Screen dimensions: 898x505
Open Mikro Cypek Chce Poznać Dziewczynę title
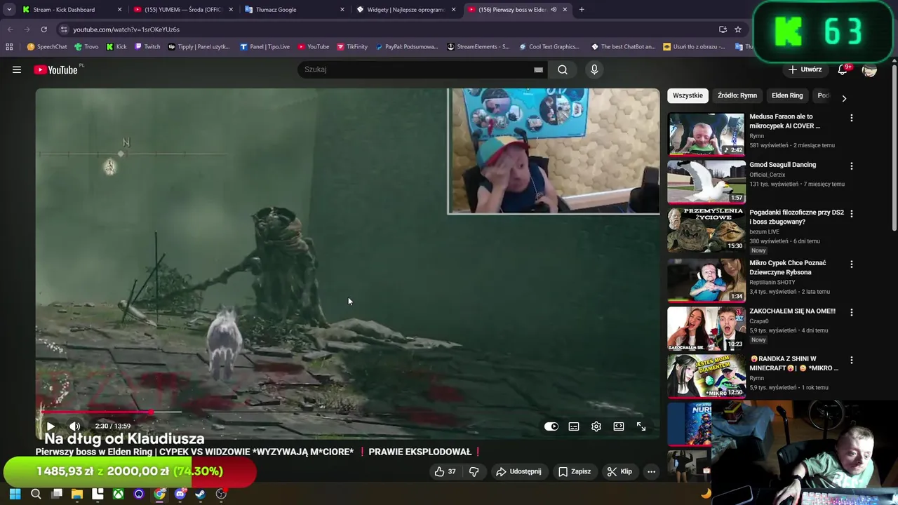(788, 267)
